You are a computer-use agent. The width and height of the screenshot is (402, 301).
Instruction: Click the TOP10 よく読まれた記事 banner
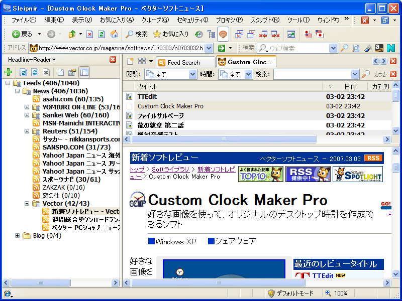point(261,174)
